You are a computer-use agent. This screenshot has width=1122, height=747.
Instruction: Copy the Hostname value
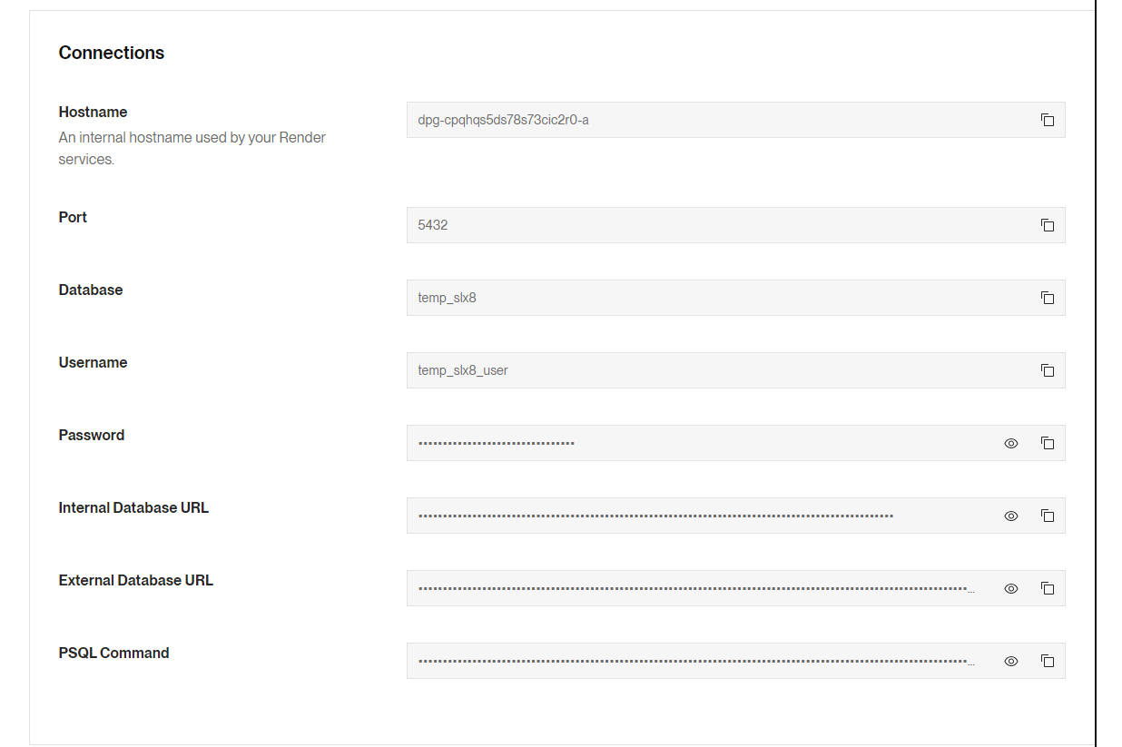pos(1048,120)
